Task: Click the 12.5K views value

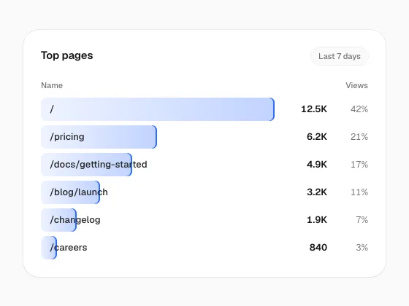Action: point(314,109)
